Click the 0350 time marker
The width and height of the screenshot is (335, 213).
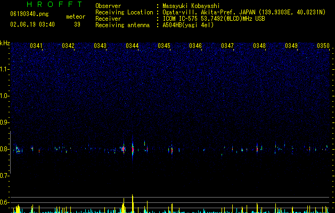tap(323, 46)
